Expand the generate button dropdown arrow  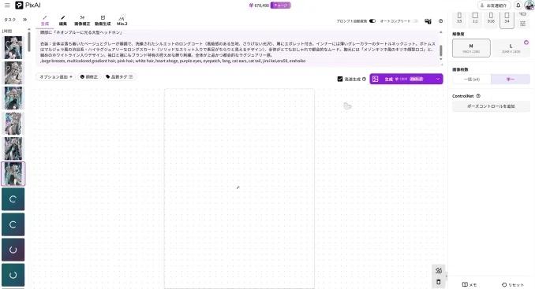(438, 79)
